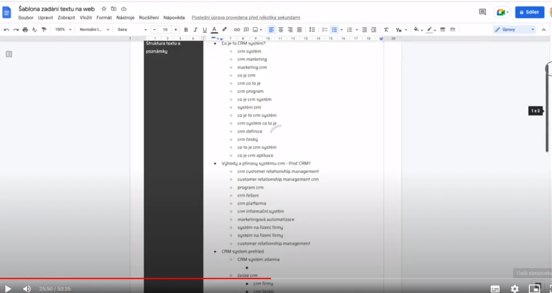The width and height of the screenshot is (552, 293).
Task: Open the Soubor menu
Action: (25, 18)
